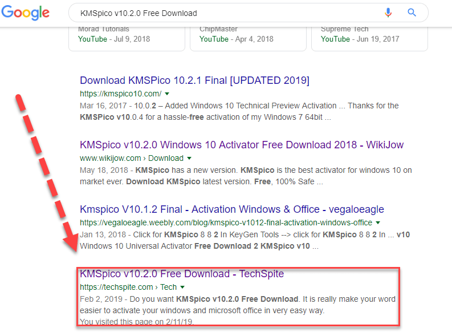Expand the dropdown arrow beside vegaloeagle.weebly.com URL
This screenshot has width=452, height=332.
coord(378,222)
